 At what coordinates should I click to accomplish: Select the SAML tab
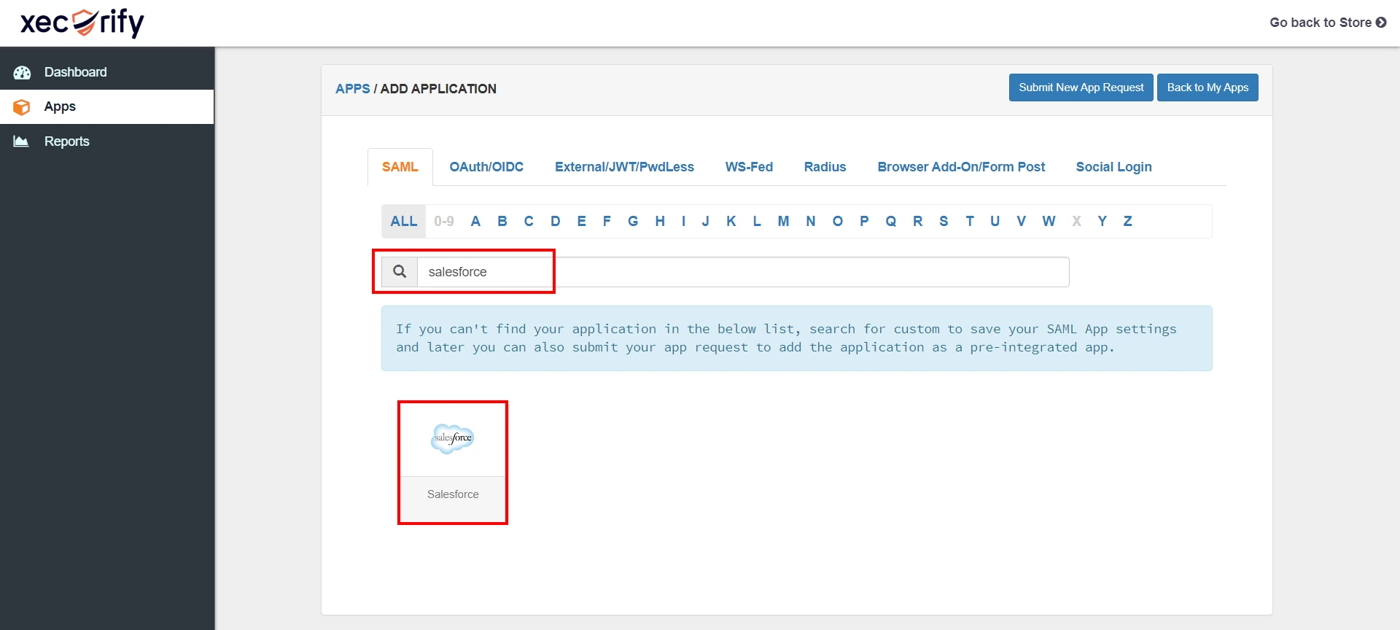[x=400, y=167]
